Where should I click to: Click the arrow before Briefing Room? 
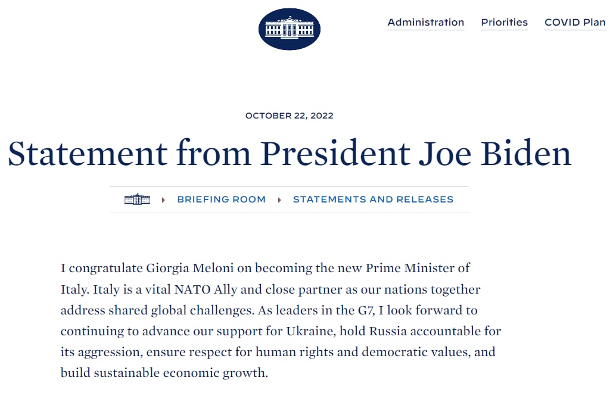(x=163, y=200)
